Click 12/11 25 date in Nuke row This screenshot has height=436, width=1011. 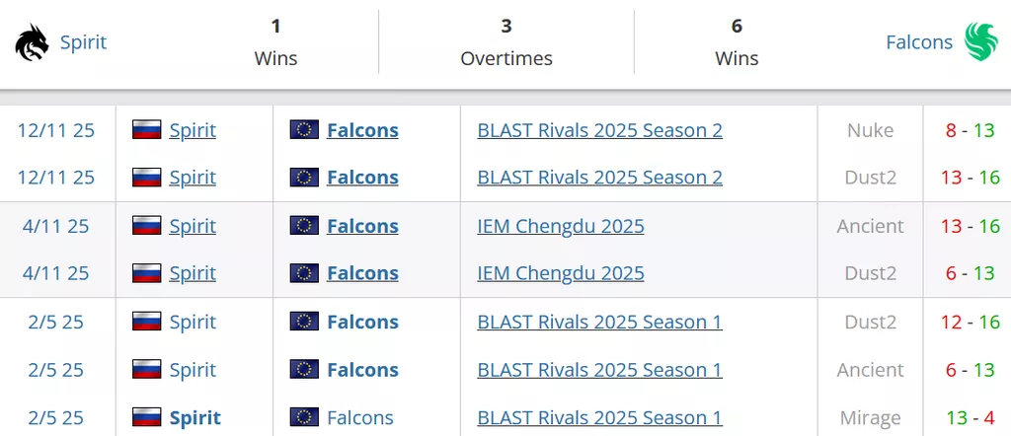click(56, 130)
